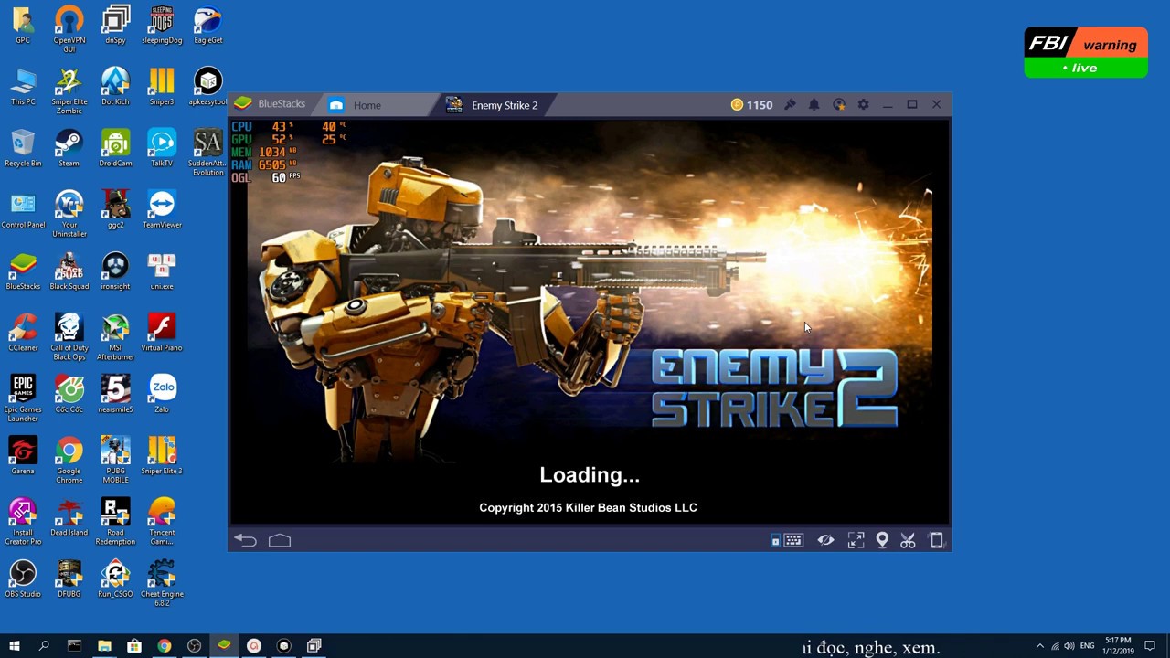Viewport: 1170px width, 658px height.
Task: Open apkeasytool desktop shortcut
Action: click(x=208, y=87)
